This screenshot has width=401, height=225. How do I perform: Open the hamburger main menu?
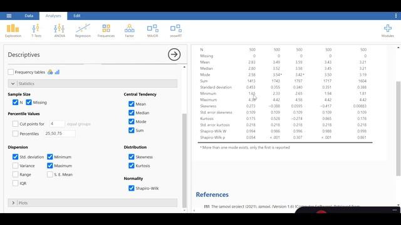coord(9,16)
